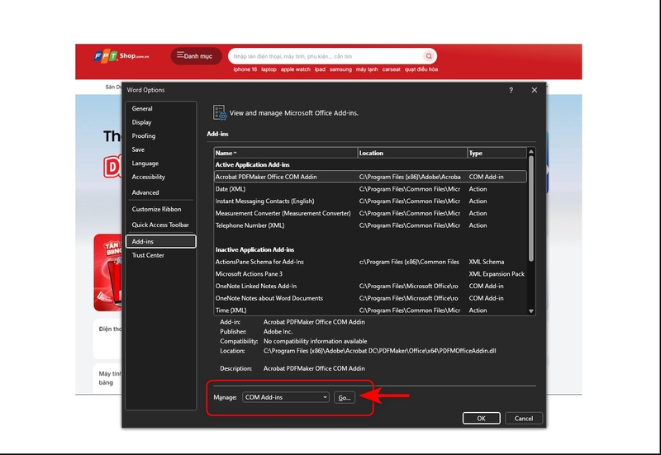Click the OK button
This screenshot has width=661, height=455.
tap(481, 419)
